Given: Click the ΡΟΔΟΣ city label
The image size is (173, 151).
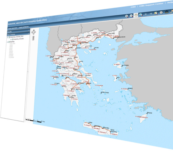Looking at the screenshot, I should [x=150, y=113].
